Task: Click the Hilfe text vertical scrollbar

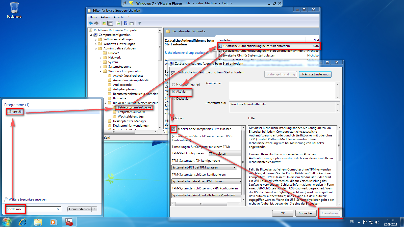Action: [x=339, y=166]
